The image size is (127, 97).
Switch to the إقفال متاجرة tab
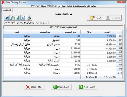coord(42,23)
